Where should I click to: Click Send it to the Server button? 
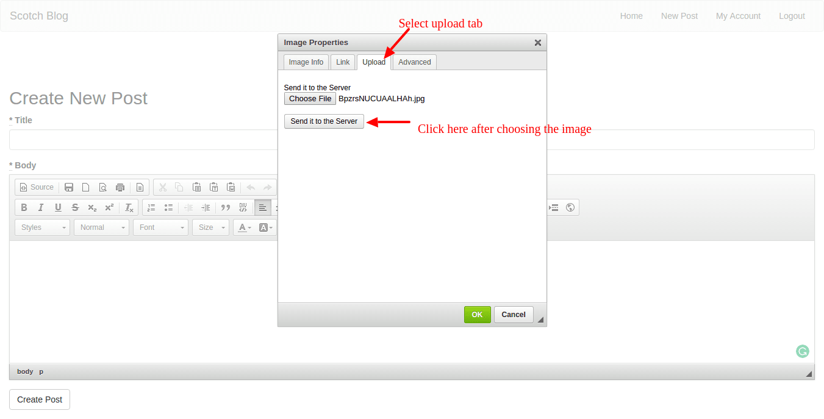324,121
